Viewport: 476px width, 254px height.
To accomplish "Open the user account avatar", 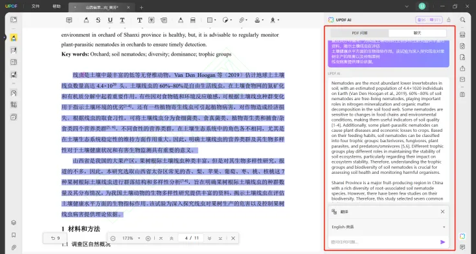I will [x=422, y=6].
